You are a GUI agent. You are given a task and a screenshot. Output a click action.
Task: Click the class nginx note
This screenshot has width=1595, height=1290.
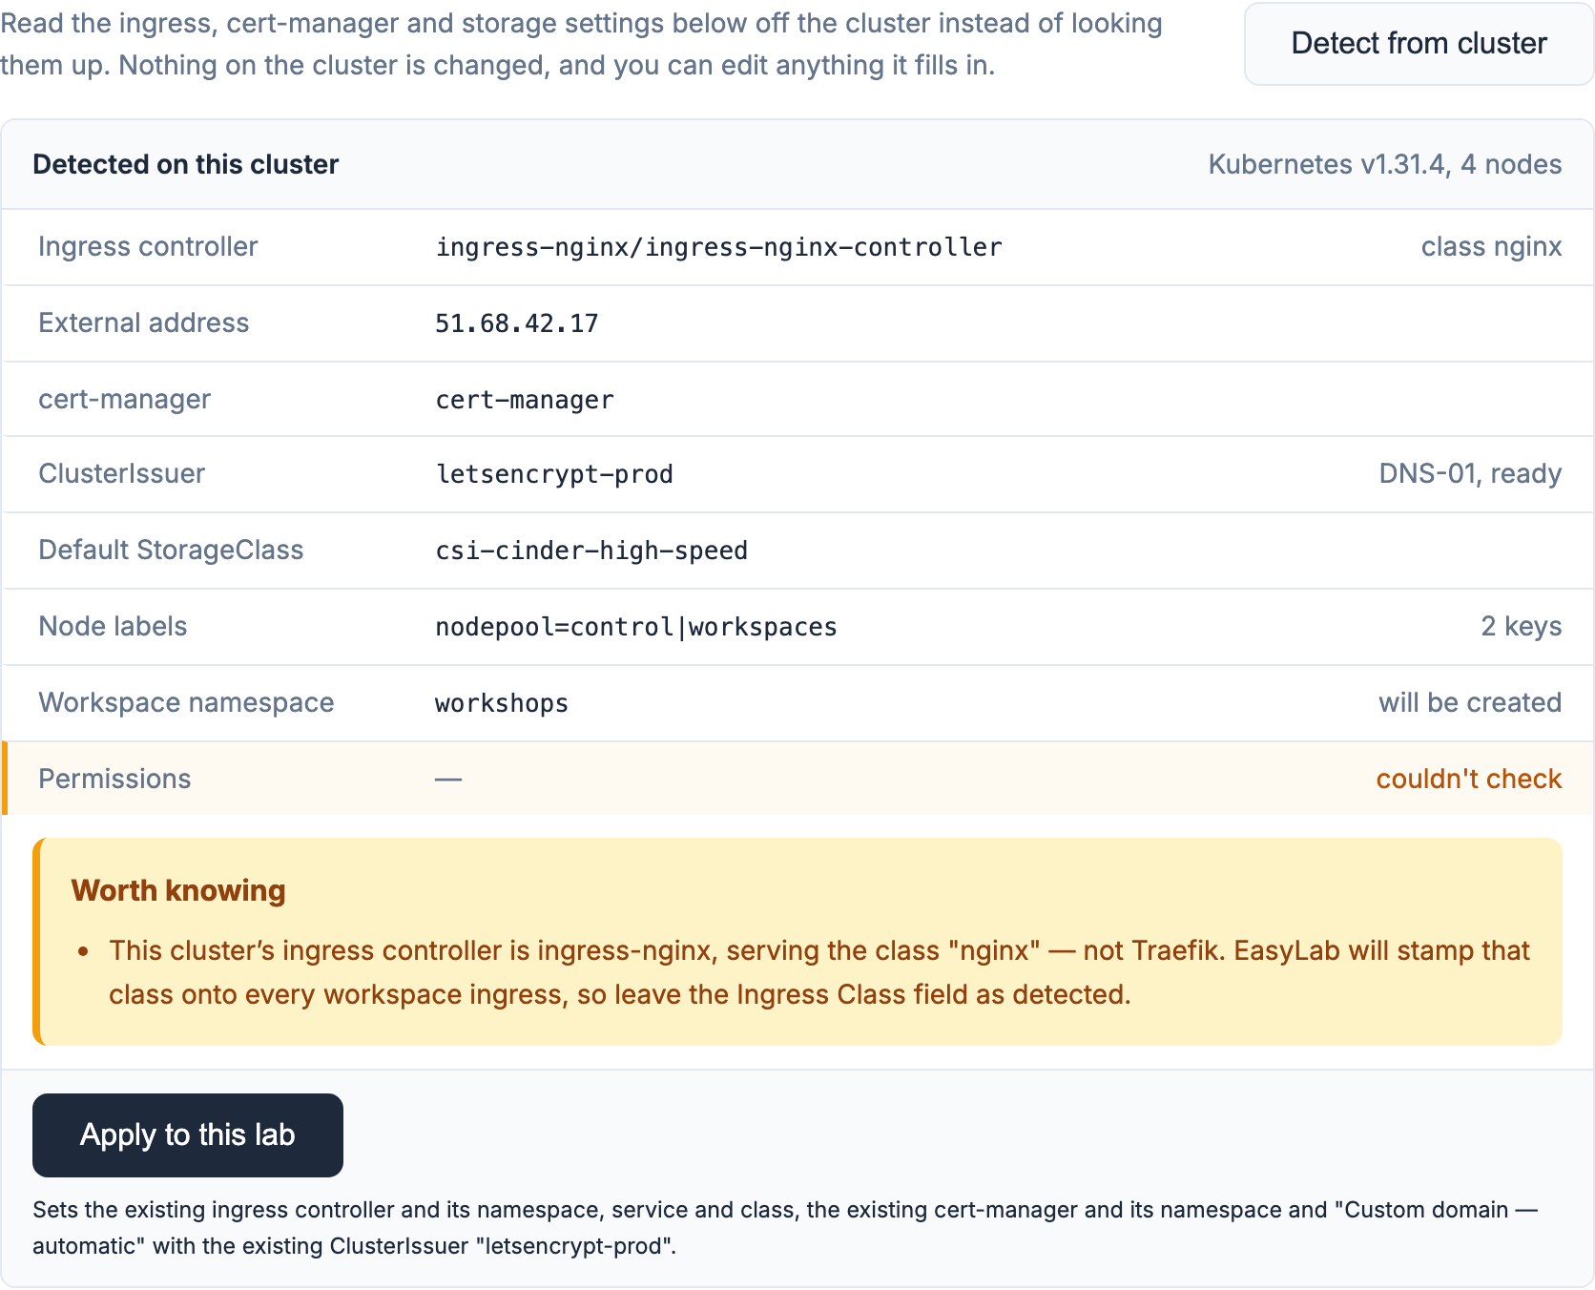click(x=1491, y=246)
